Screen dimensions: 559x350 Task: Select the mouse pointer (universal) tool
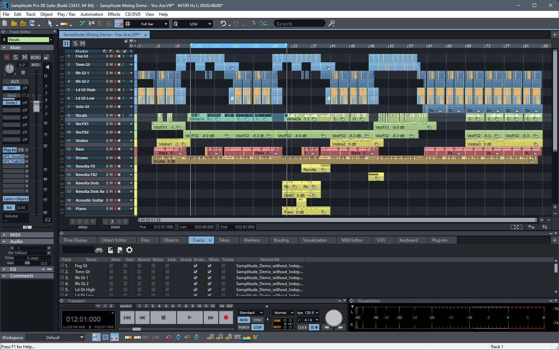click(x=50, y=23)
